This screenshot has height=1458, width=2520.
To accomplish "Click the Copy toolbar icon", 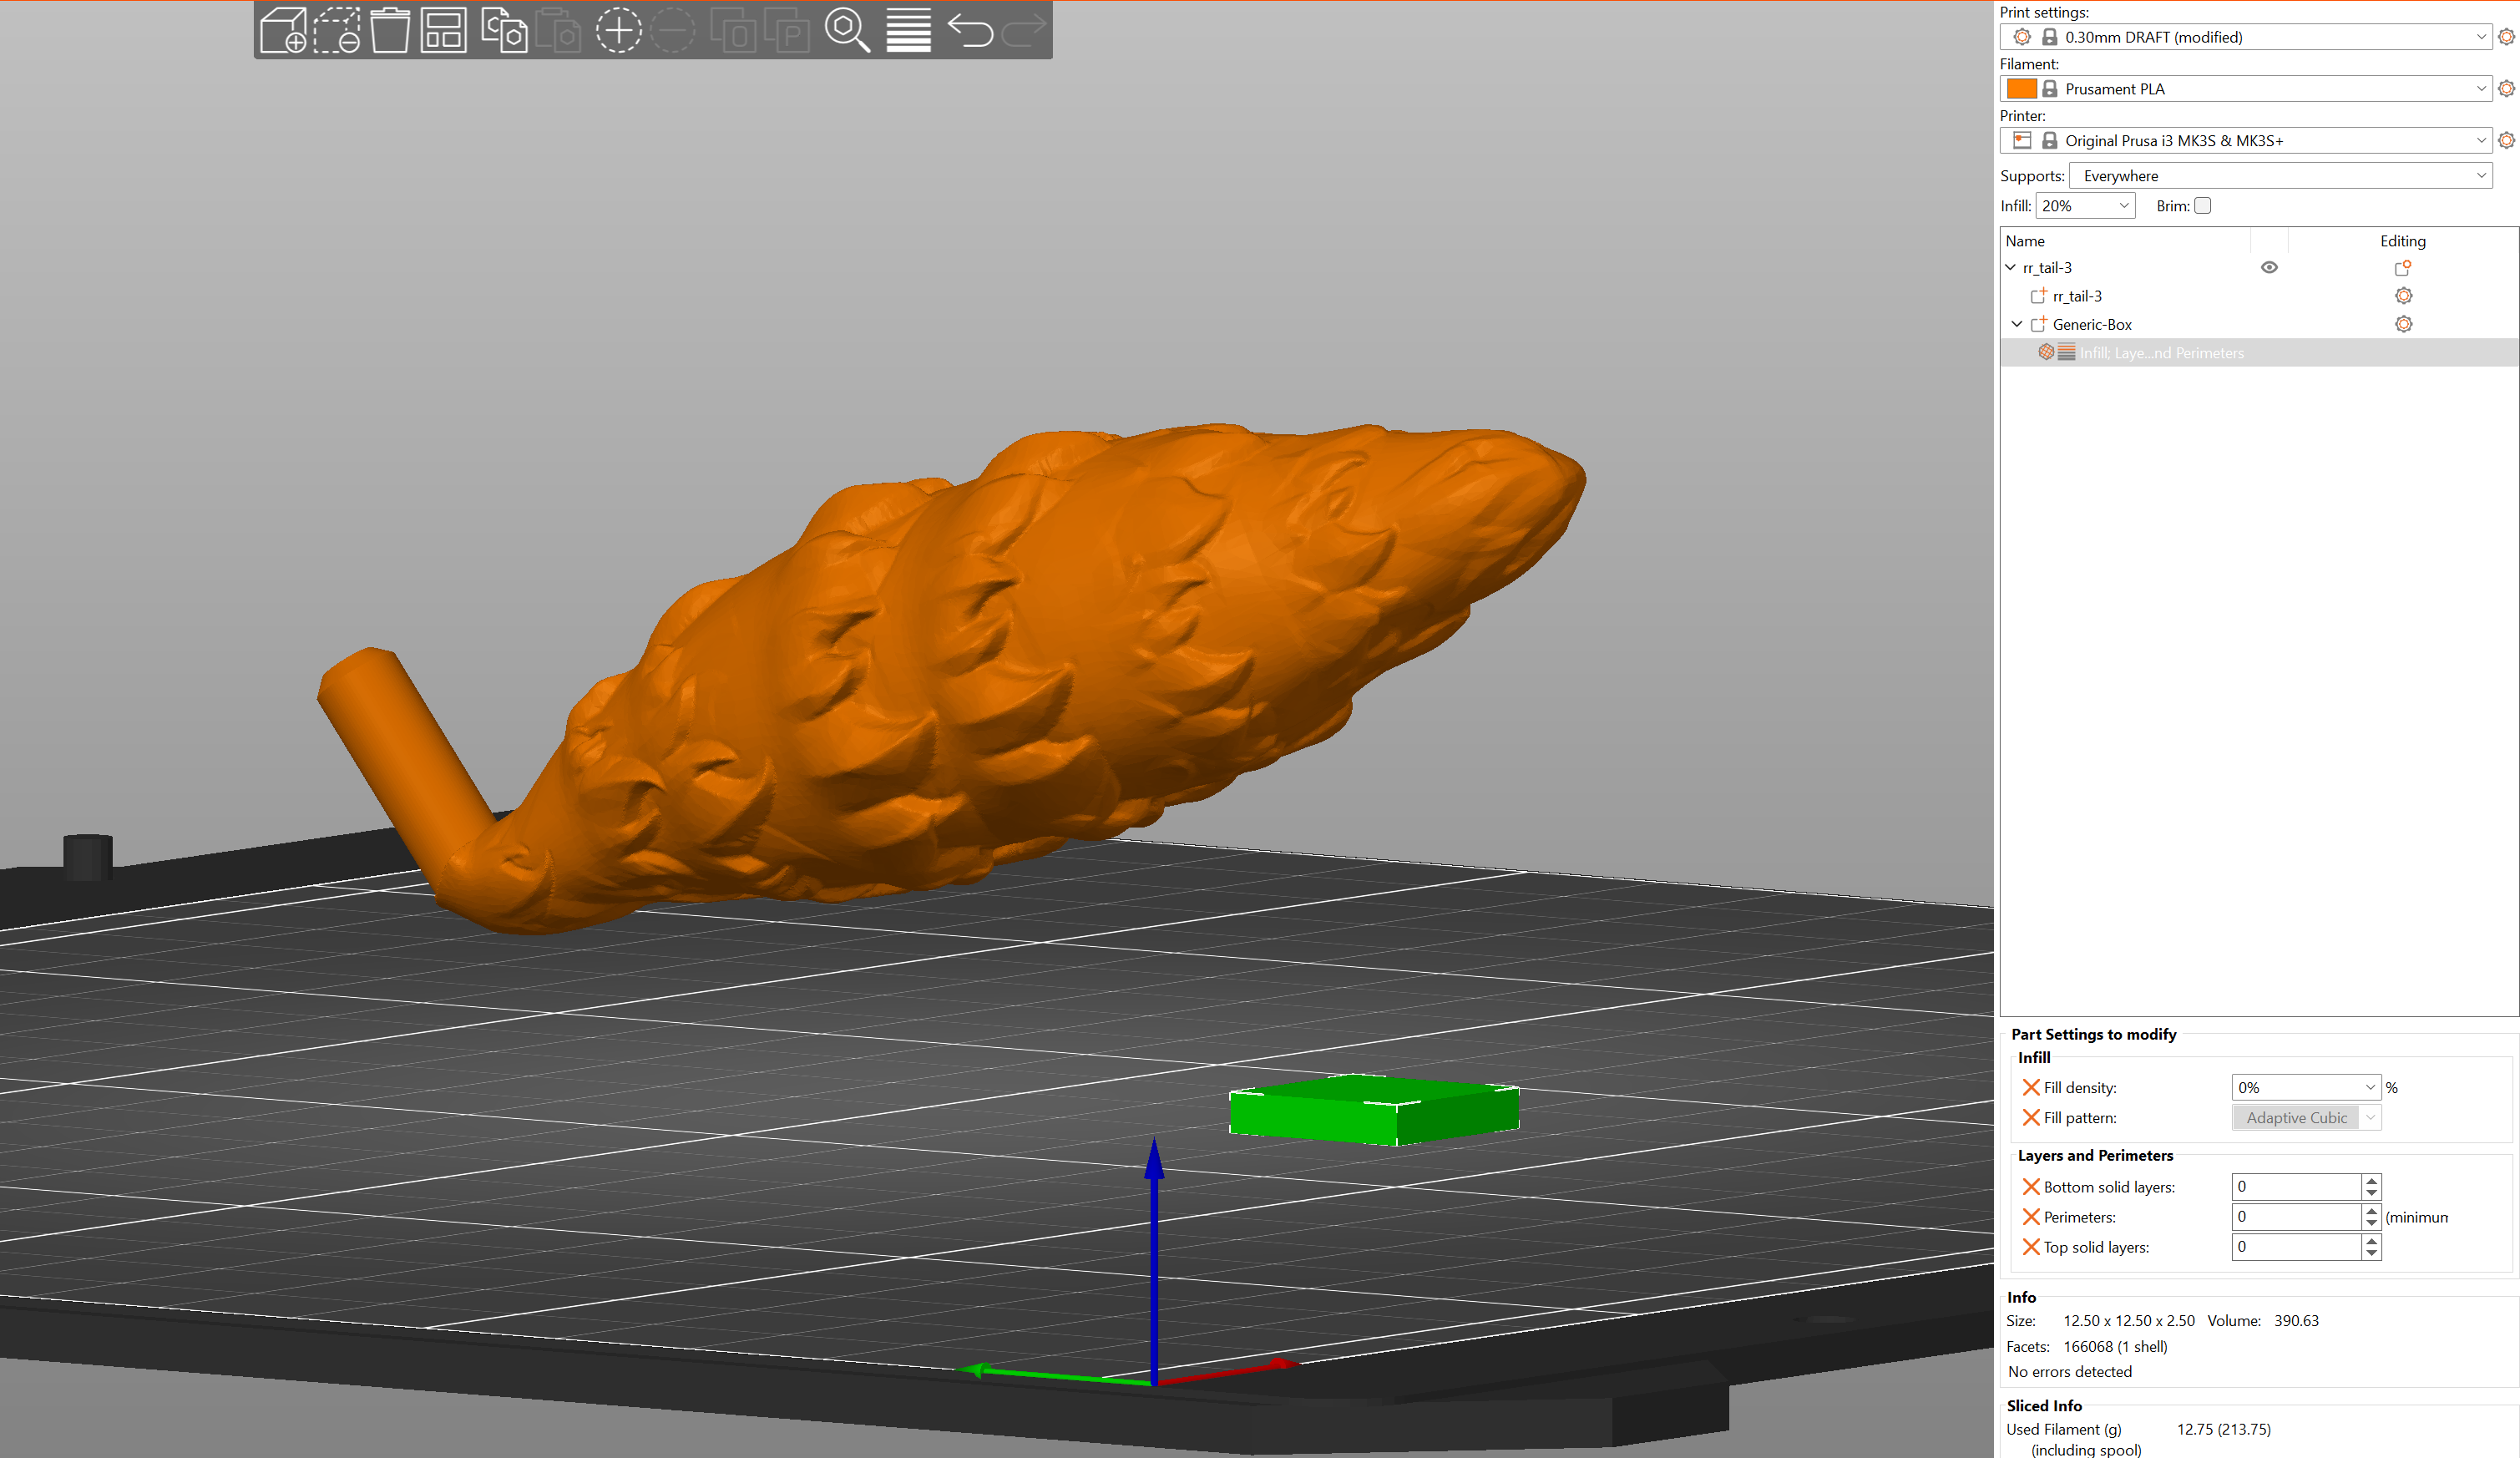I will point(504,30).
